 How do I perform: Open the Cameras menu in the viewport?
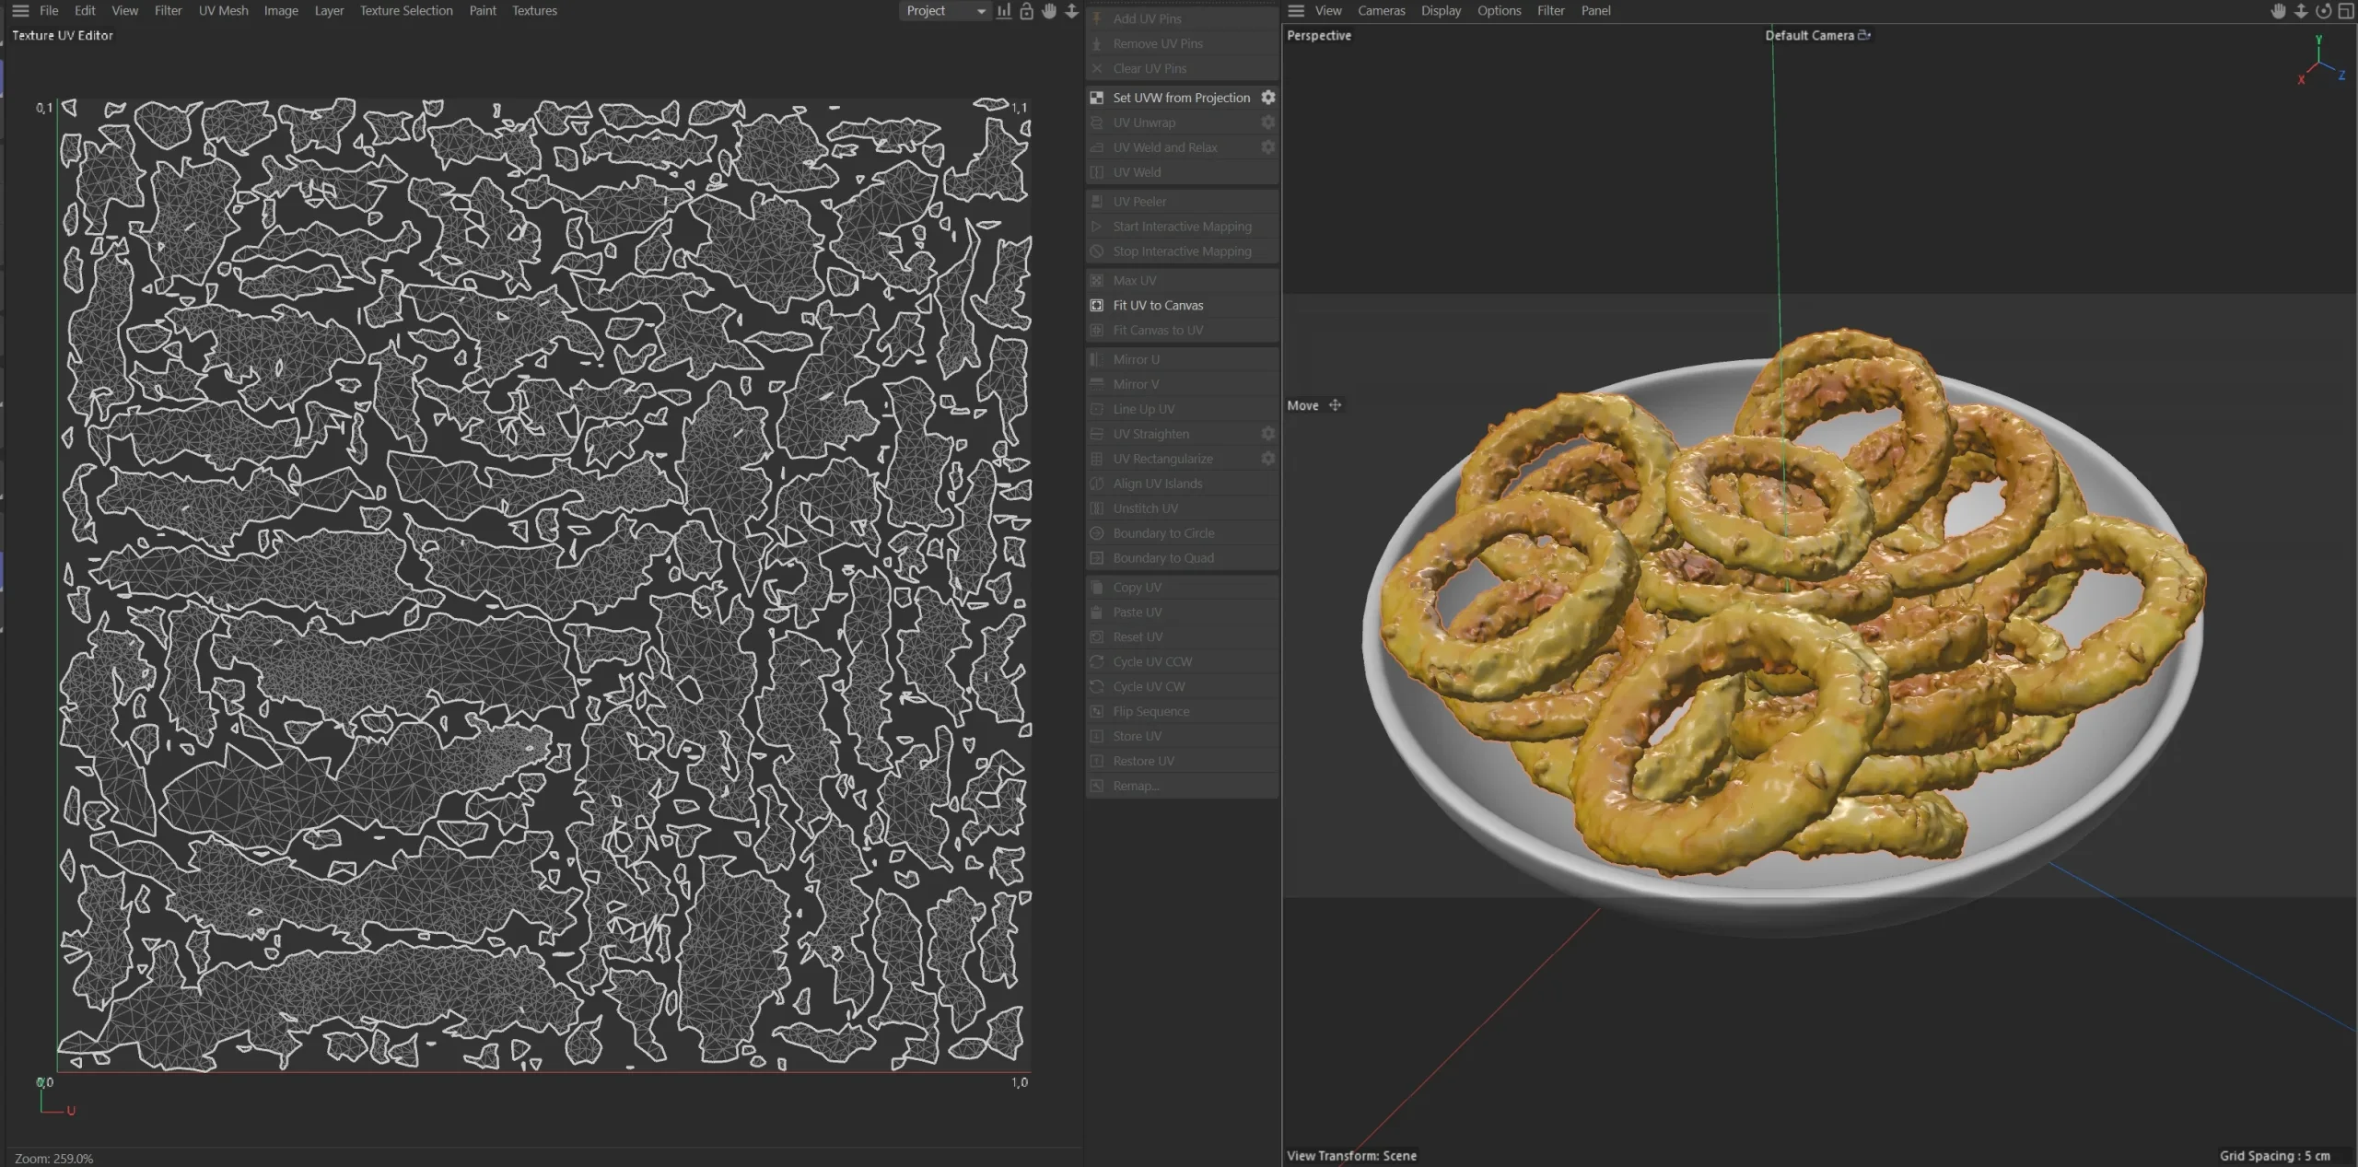1381,10
